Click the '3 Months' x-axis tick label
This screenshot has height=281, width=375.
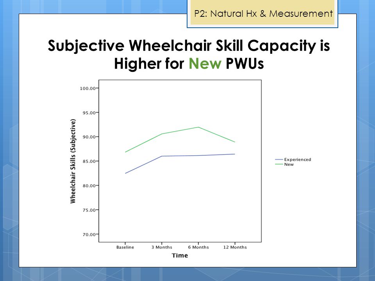[162, 247]
